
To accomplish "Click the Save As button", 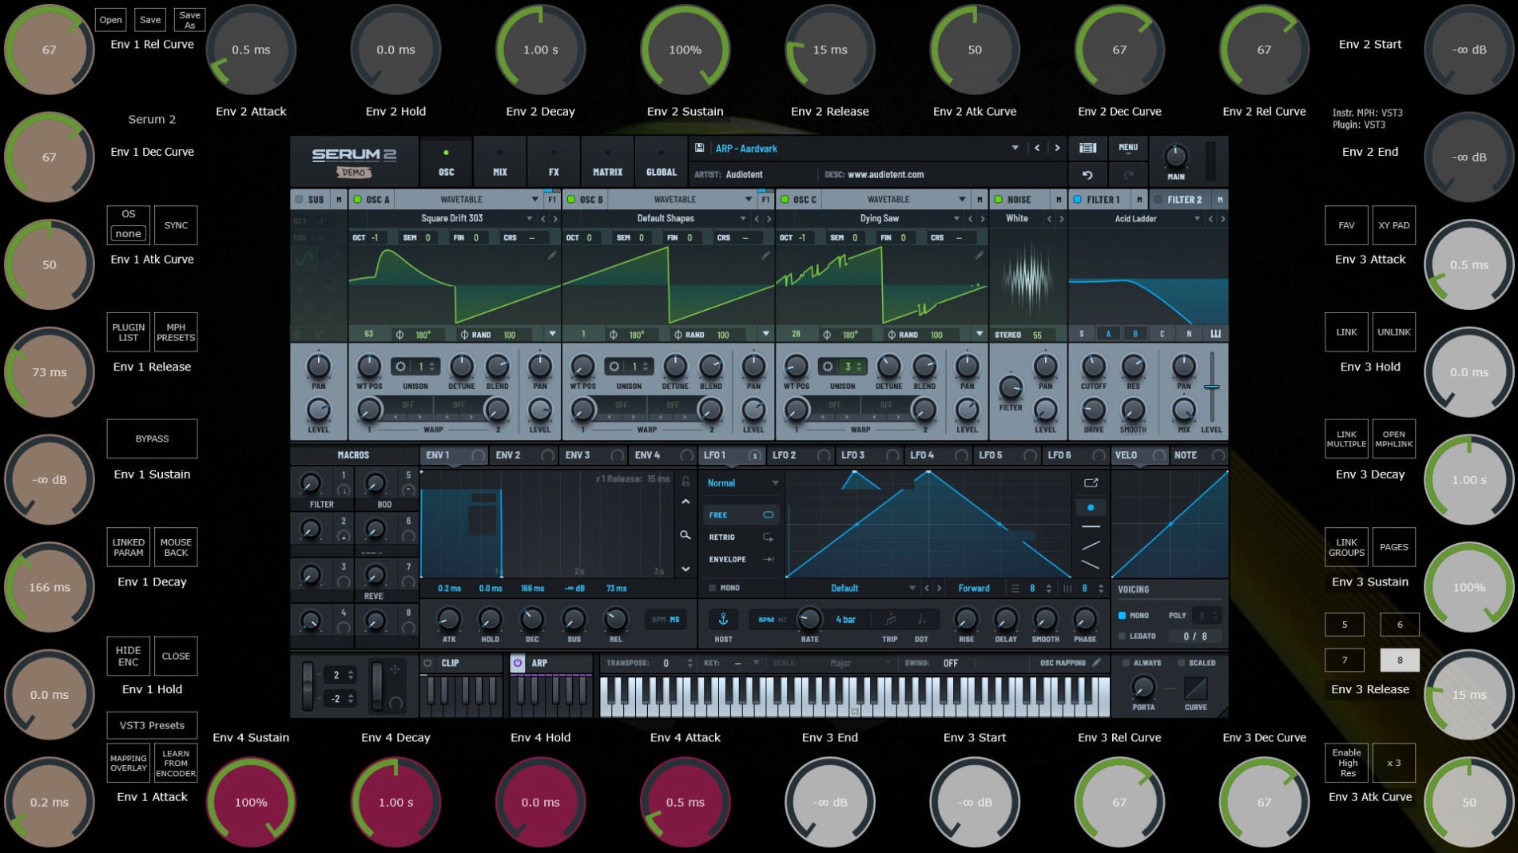I will click(190, 20).
